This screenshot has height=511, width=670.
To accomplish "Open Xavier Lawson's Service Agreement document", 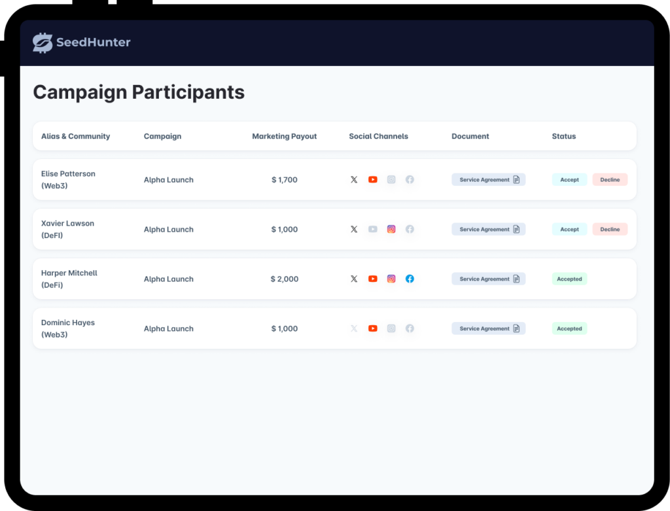I will coord(488,229).
